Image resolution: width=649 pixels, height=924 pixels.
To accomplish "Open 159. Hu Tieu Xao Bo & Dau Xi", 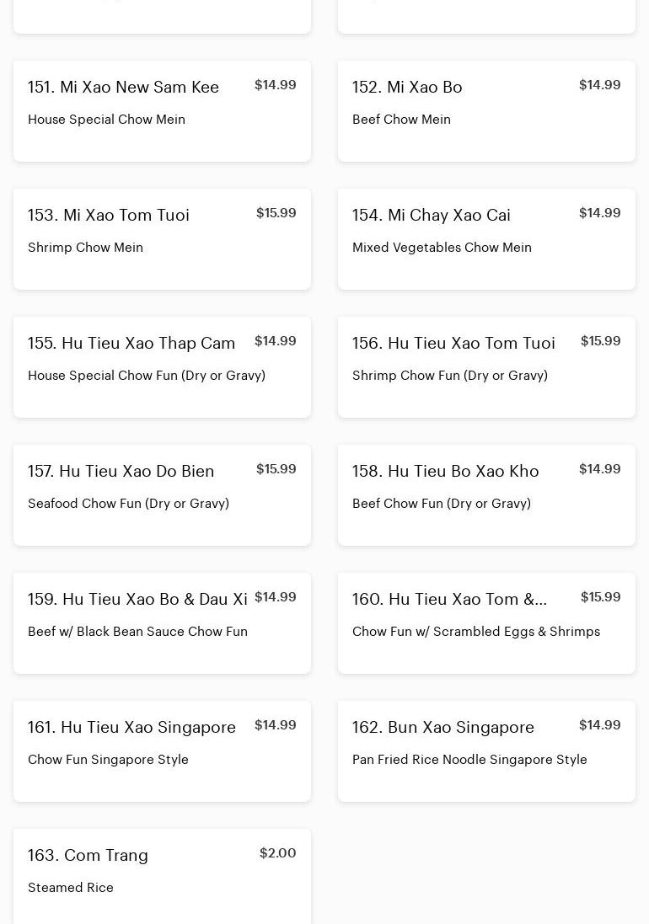I will pos(162,622).
